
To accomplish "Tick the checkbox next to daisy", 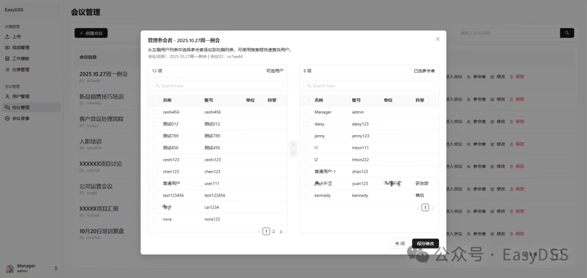I will [x=307, y=124].
